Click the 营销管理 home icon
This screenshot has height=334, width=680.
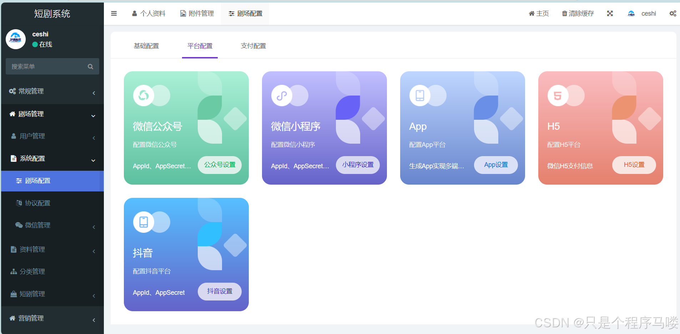12,318
